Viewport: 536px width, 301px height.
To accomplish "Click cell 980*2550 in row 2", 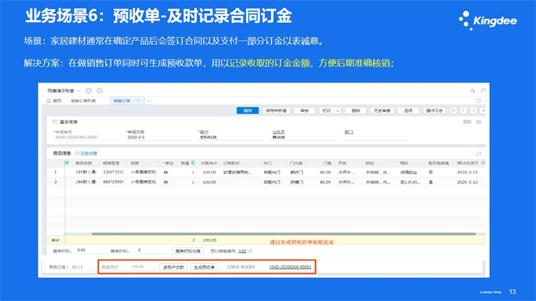I will pyautogui.click(x=114, y=182).
